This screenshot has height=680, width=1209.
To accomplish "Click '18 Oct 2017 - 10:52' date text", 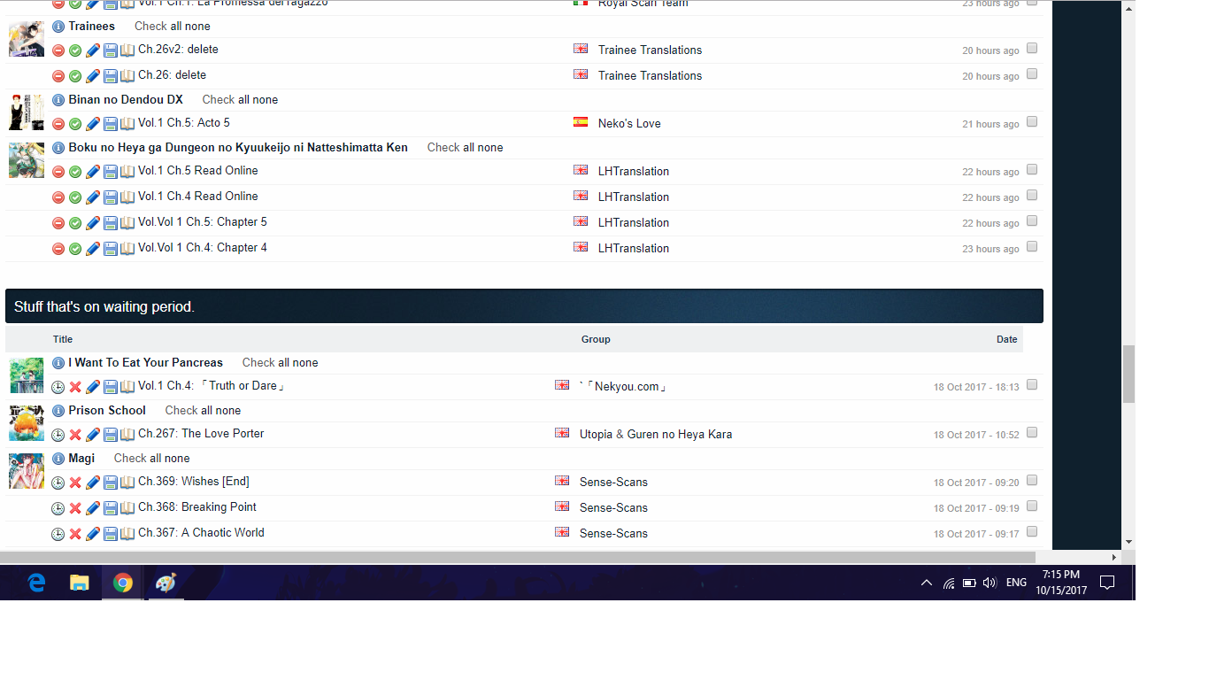I will point(976,435).
